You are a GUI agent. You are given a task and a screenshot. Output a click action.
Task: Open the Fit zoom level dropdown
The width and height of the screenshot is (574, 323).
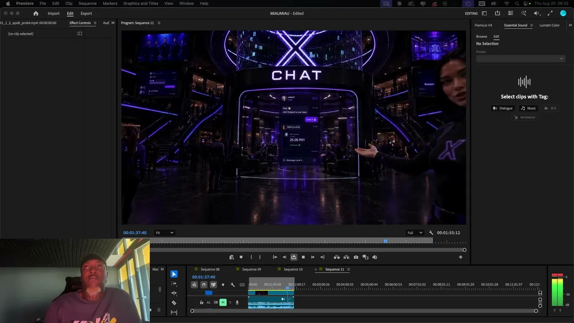165,233
